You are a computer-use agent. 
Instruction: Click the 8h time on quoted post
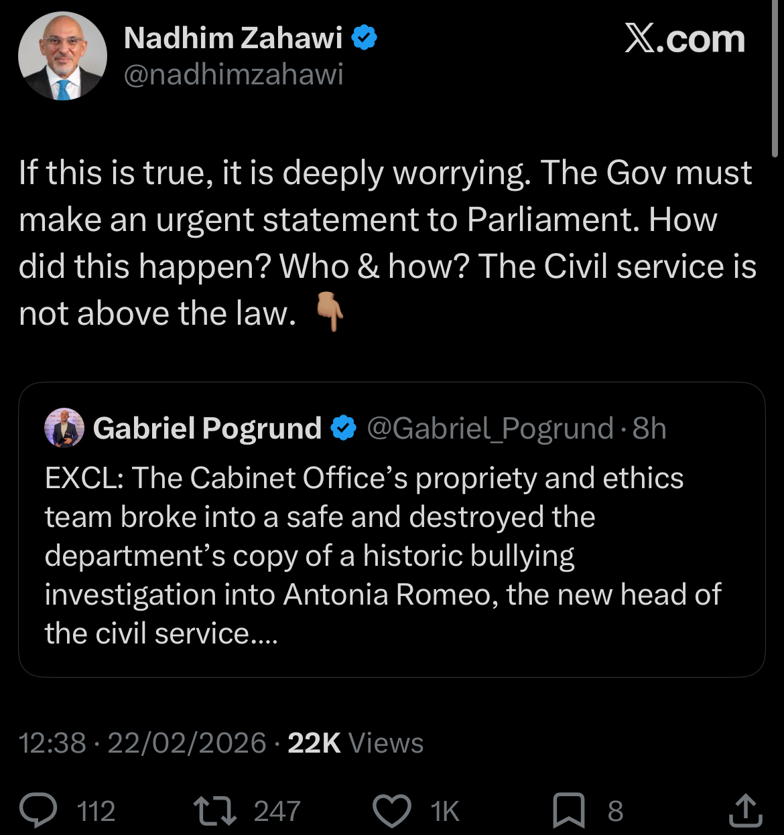(x=649, y=429)
